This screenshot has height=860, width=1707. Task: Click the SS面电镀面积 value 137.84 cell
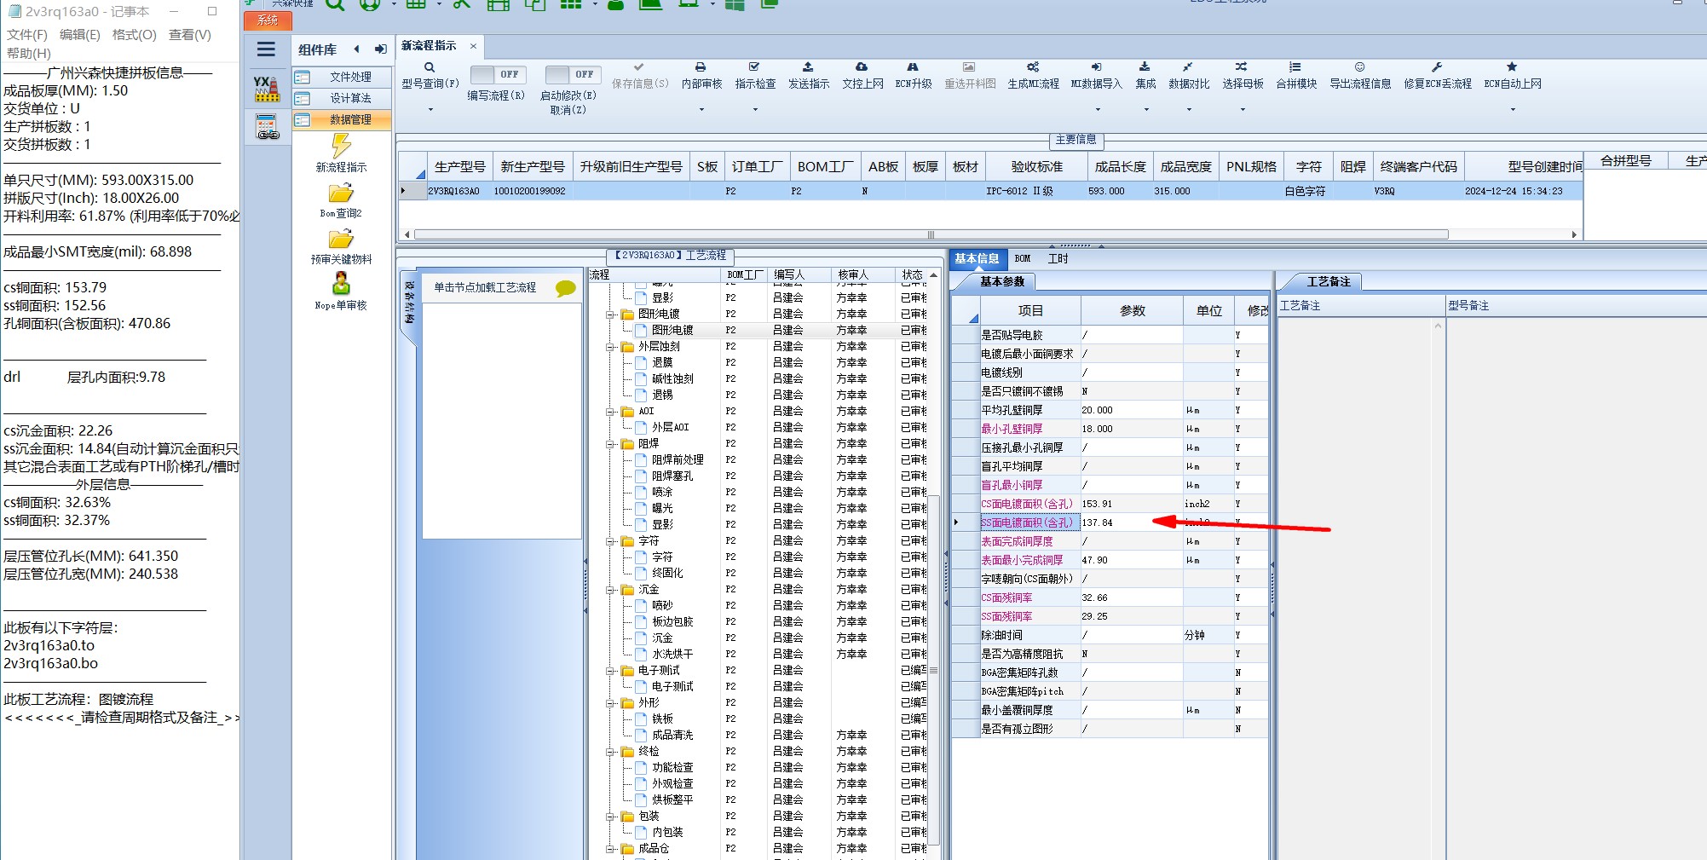pos(1132,523)
